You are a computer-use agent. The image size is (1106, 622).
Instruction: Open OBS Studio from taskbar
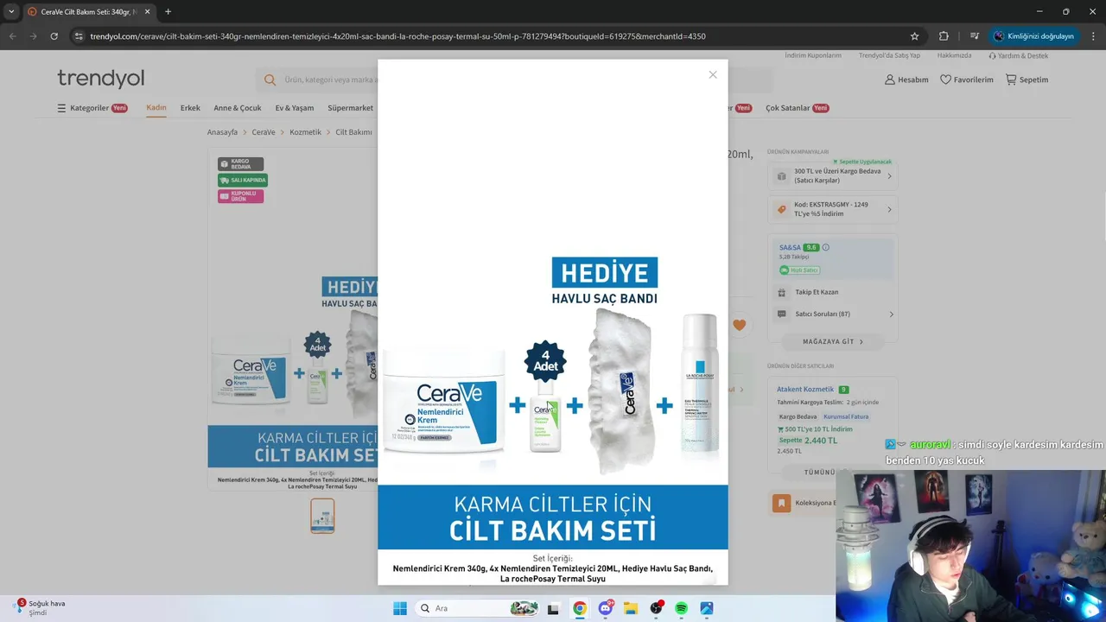tap(657, 608)
